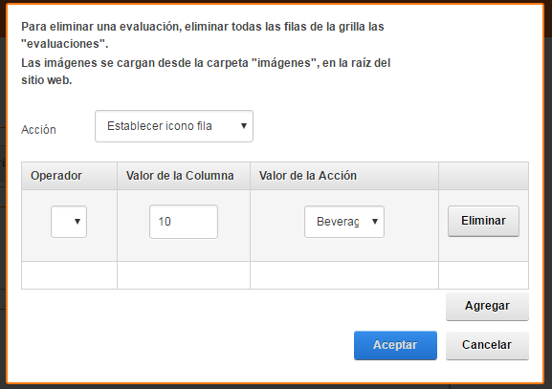The height and width of the screenshot is (389, 552).
Task: Open the Acción dropdown showing Establecer icono fila
Action: tap(174, 126)
